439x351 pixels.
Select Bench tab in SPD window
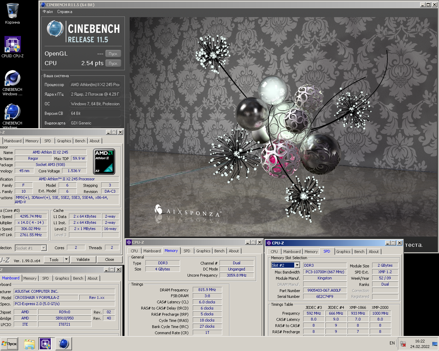pyautogui.click(x=359, y=252)
